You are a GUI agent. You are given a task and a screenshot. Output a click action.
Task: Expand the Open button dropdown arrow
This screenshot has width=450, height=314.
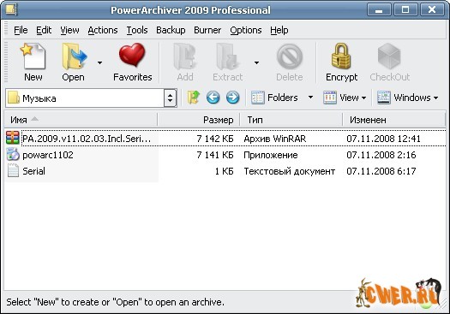(99, 62)
